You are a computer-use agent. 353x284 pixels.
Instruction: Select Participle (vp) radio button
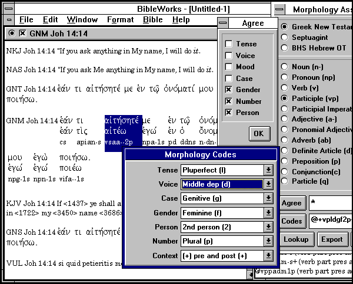(x=285, y=99)
